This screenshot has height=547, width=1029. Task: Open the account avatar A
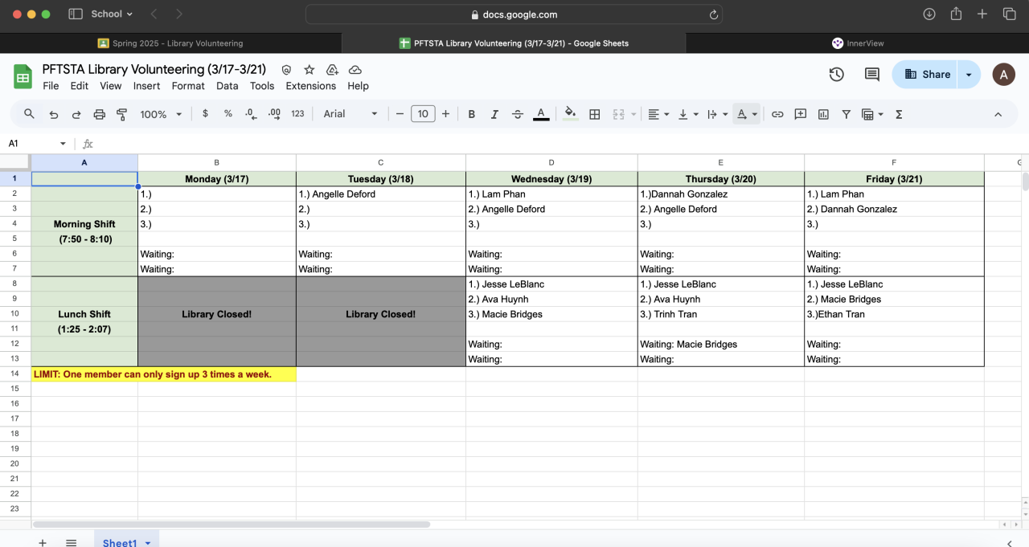(1003, 74)
